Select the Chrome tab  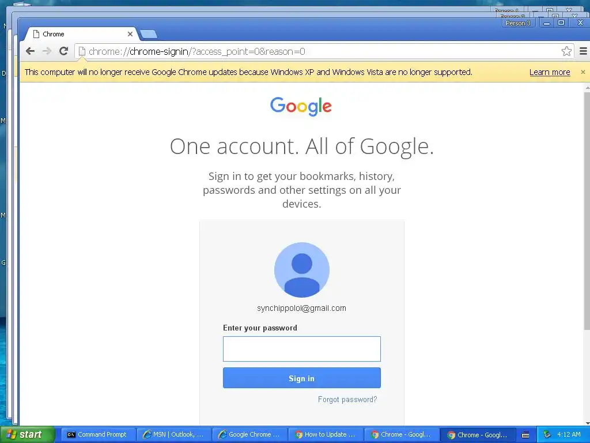(81, 34)
